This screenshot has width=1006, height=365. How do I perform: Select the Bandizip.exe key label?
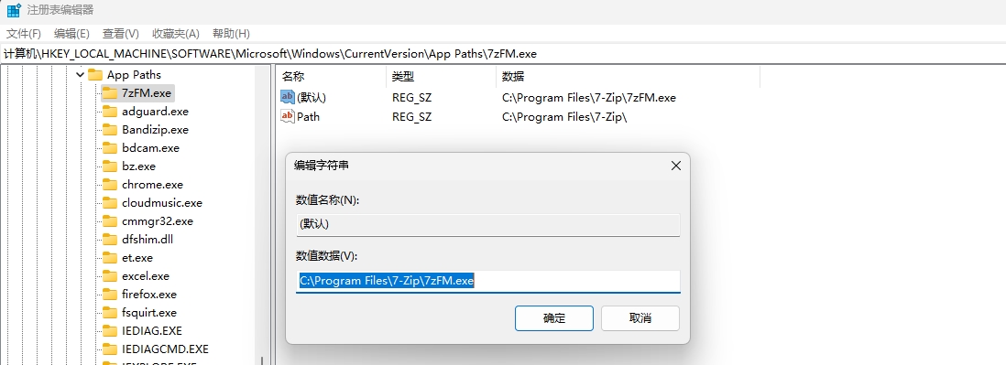tap(155, 129)
